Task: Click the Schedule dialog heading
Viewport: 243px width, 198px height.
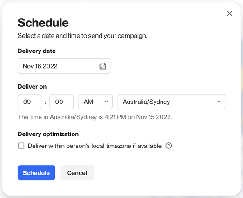Action: coord(43,23)
